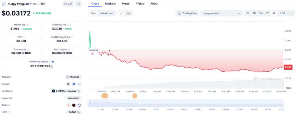Open Max. supply info icon
The width and height of the screenshot is (295, 114).
point(69,50)
